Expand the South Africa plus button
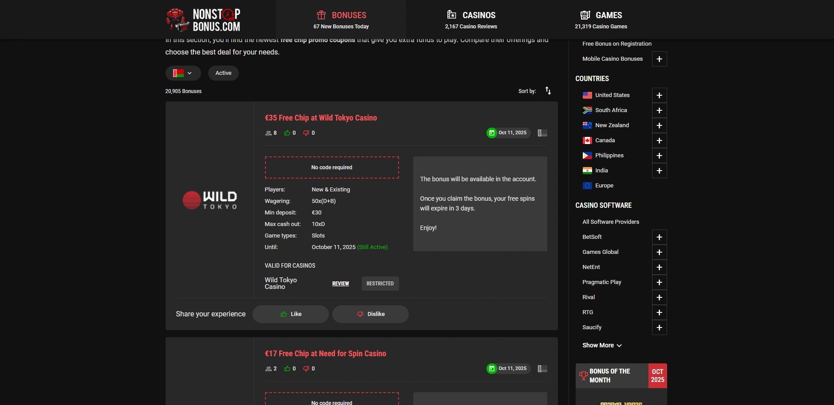 (660, 110)
